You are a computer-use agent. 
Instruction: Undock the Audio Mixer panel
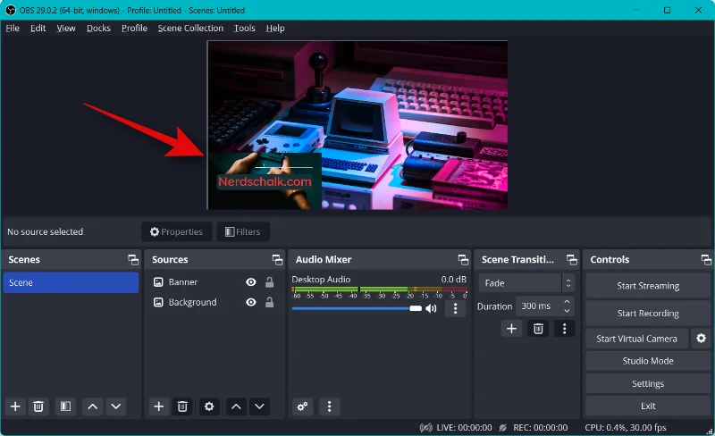pyautogui.click(x=463, y=260)
